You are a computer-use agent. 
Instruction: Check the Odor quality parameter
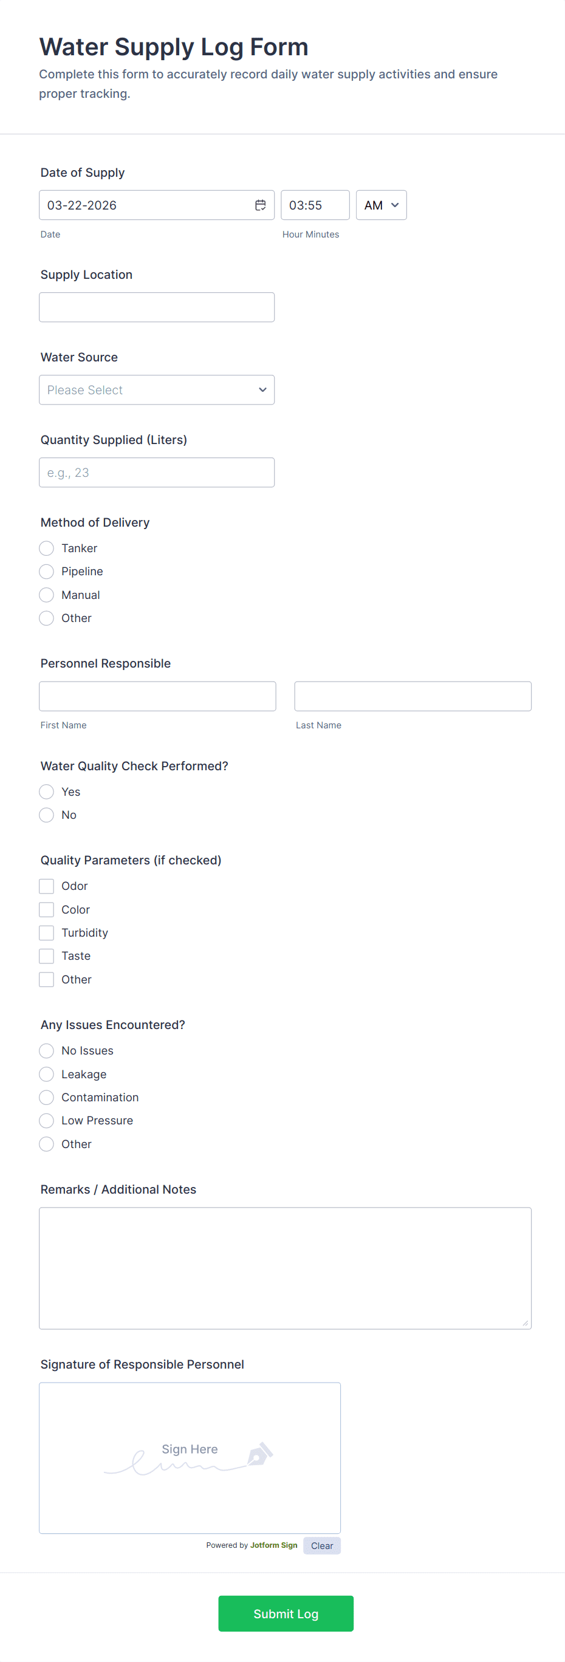[46, 886]
